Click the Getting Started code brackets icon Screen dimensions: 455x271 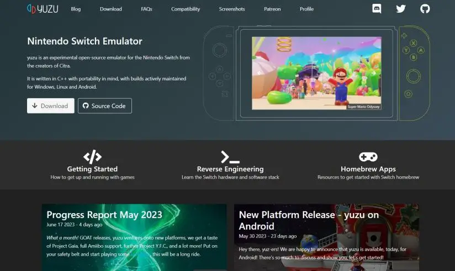pos(92,156)
